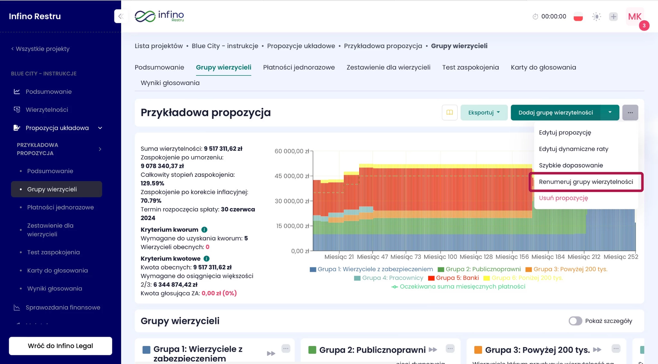Click the Polish flag language icon
The image size is (658, 364).
point(578,17)
